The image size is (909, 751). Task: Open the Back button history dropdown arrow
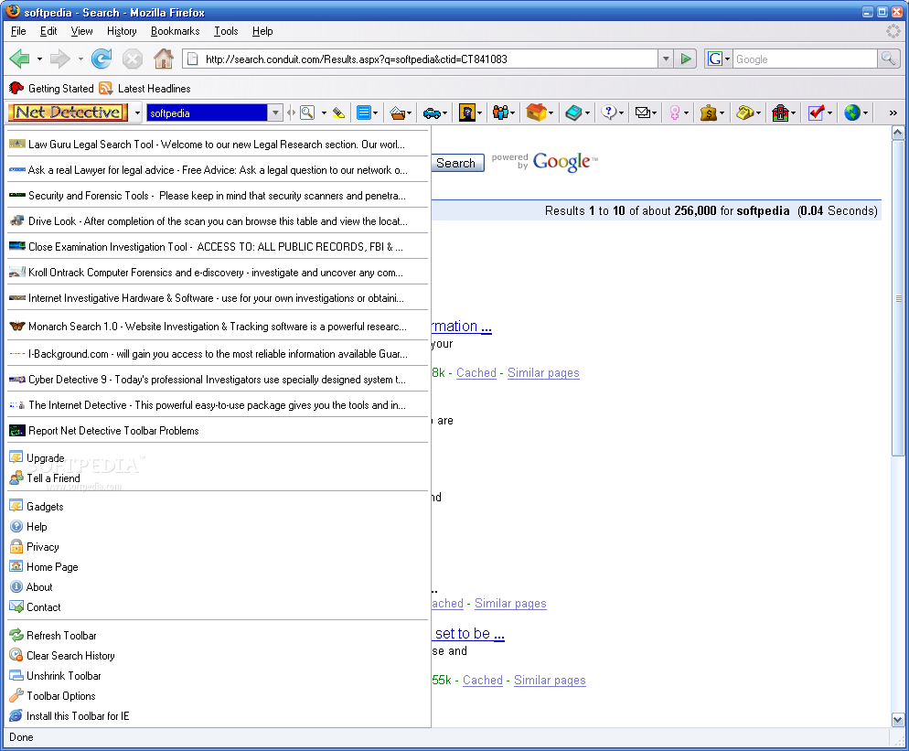(39, 59)
